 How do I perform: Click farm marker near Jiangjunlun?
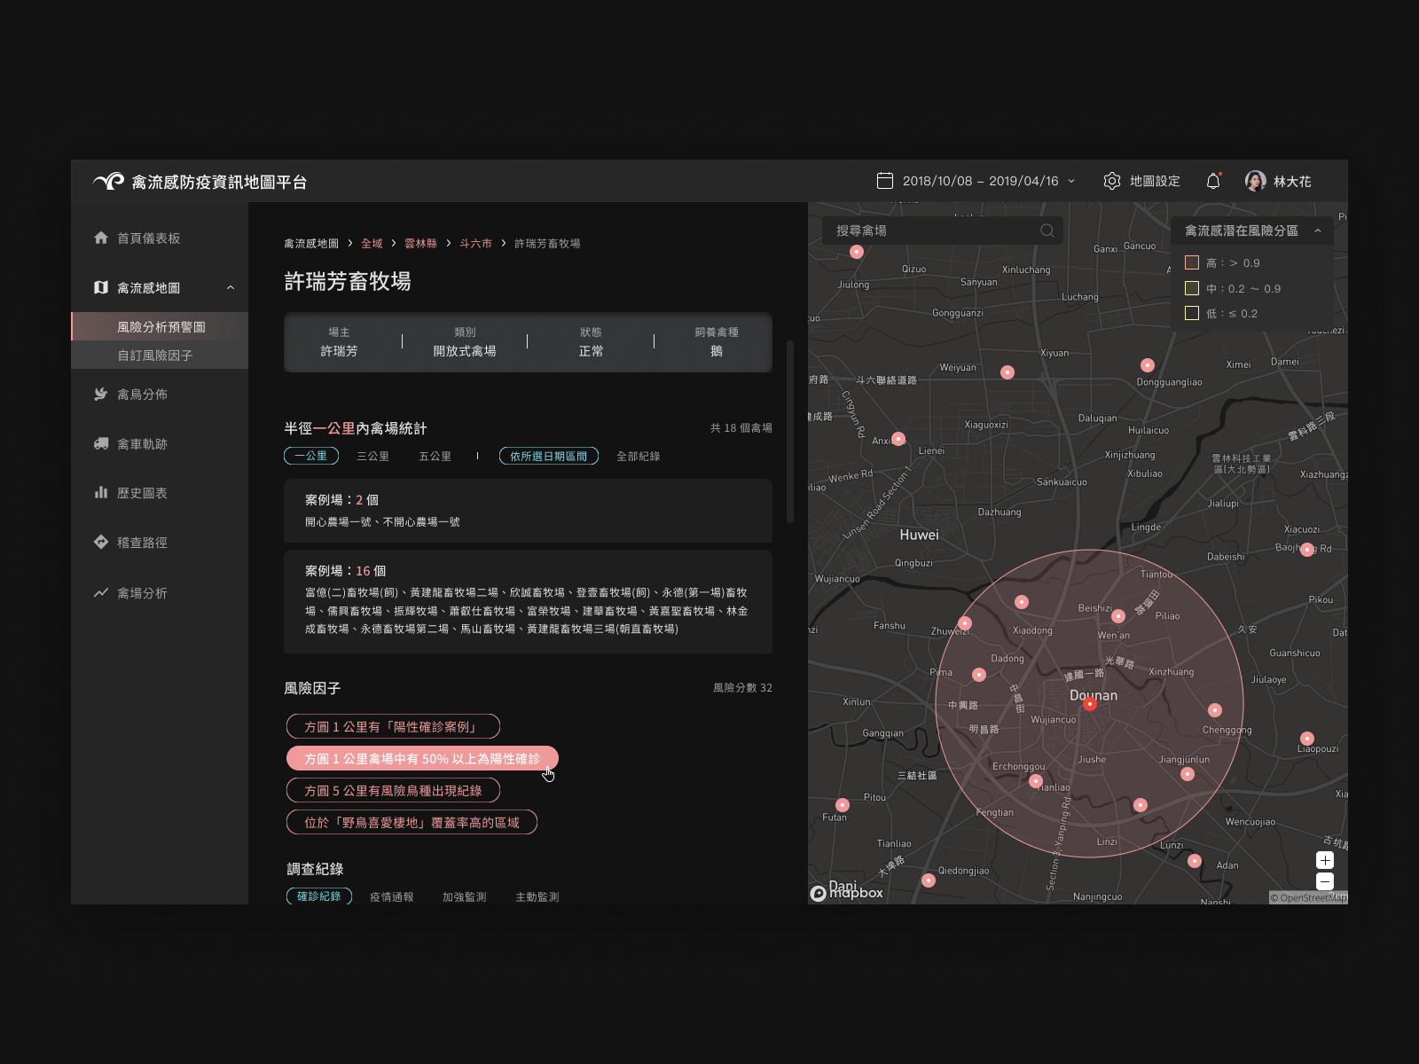pyautogui.click(x=1188, y=774)
